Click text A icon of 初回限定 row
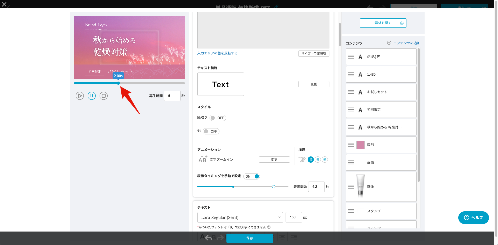Viewport: 498px width, 245px height. [360, 110]
